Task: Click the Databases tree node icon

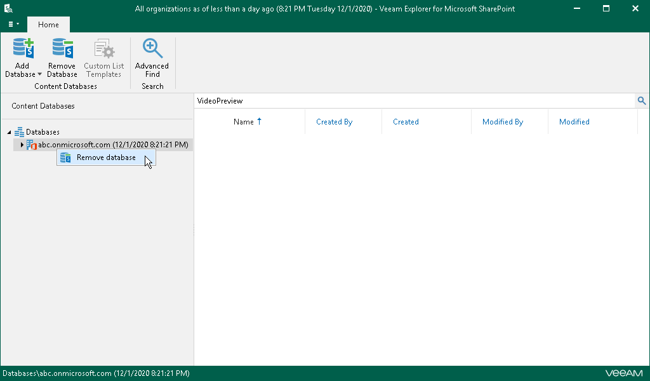Action: click(19, 132)
